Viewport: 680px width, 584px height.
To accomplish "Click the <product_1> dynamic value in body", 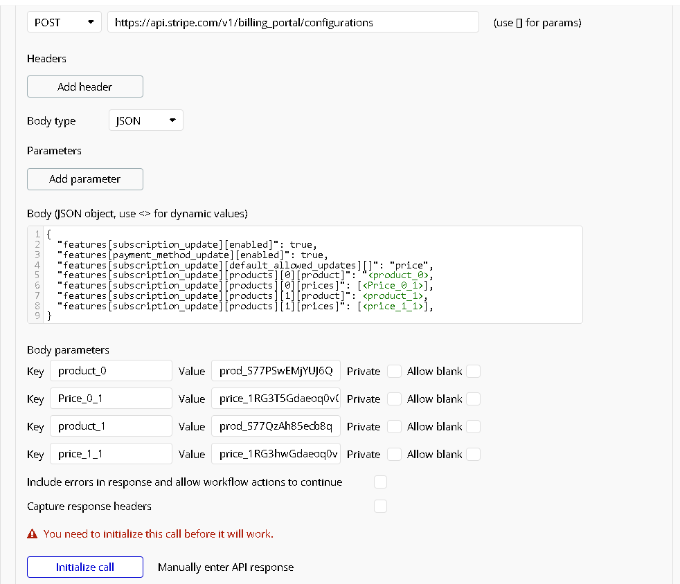I will (x=393, y=296).
